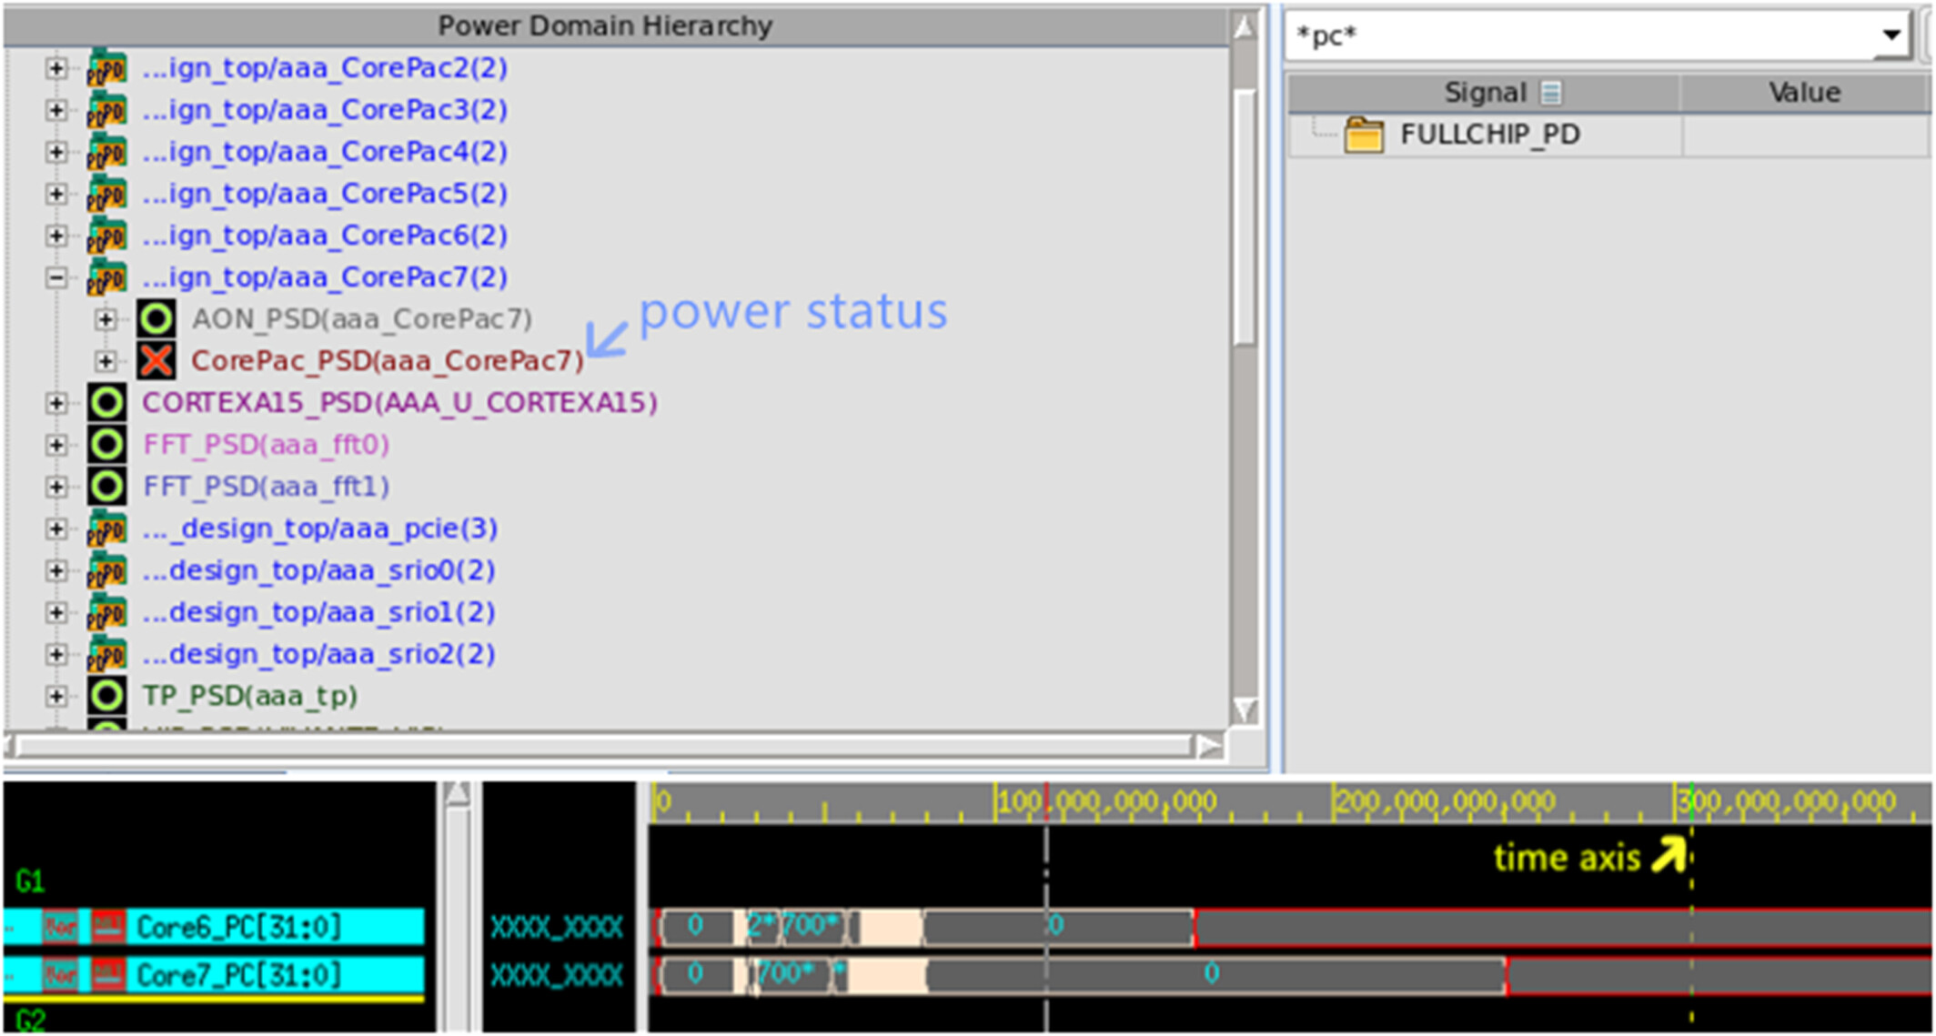Click waveform signal pane scroll-up arrow

coord(458,795)
